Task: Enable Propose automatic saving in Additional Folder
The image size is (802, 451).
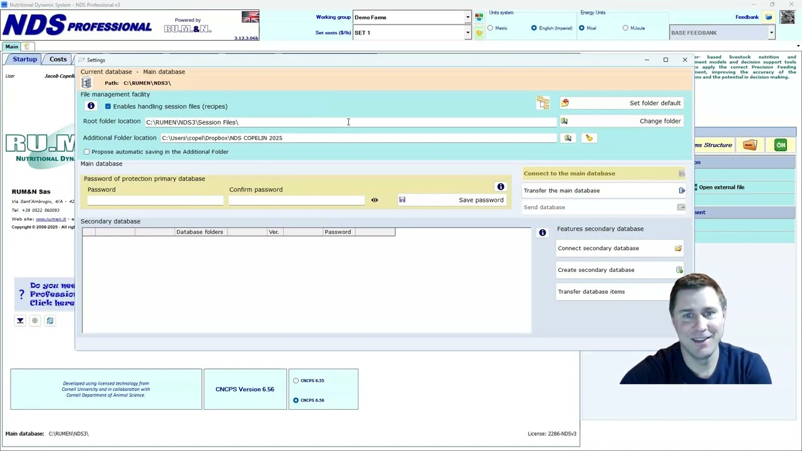Action: tap(86, 152)
